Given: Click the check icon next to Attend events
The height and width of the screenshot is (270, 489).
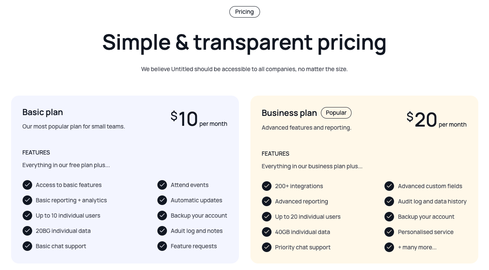Looking at the screenshot, I should tap(162, 185).
